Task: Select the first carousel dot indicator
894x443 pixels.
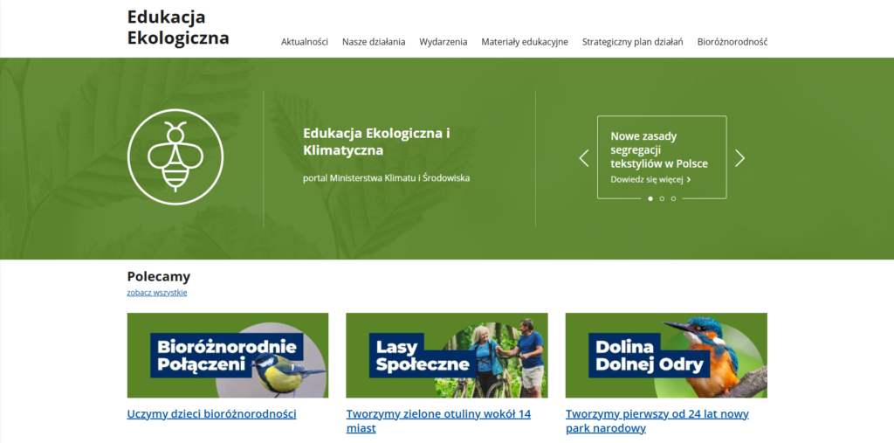Action: pyautogui.click(x=650, y=199)
